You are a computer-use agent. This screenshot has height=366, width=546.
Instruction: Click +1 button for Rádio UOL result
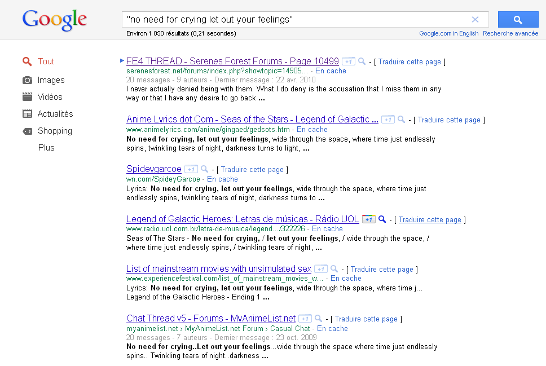[x=369, y=219]
